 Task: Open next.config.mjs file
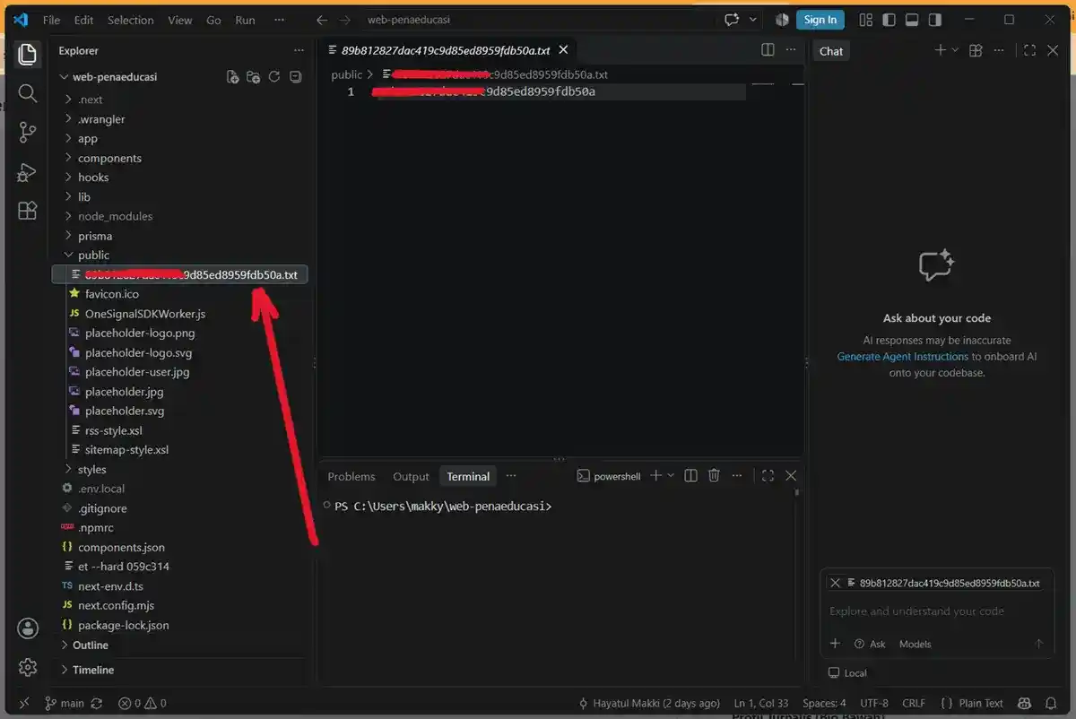coord(116,606)
